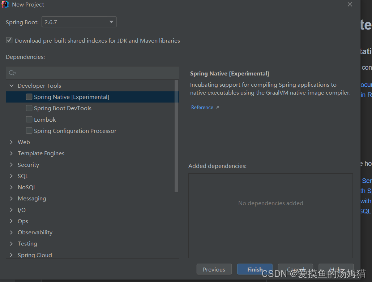Image resolution: width=372 pixels, height=282 pixels.
Task: Select Spring Configuration Processor label
Action: pyautogui.click(x=75, y=131)
